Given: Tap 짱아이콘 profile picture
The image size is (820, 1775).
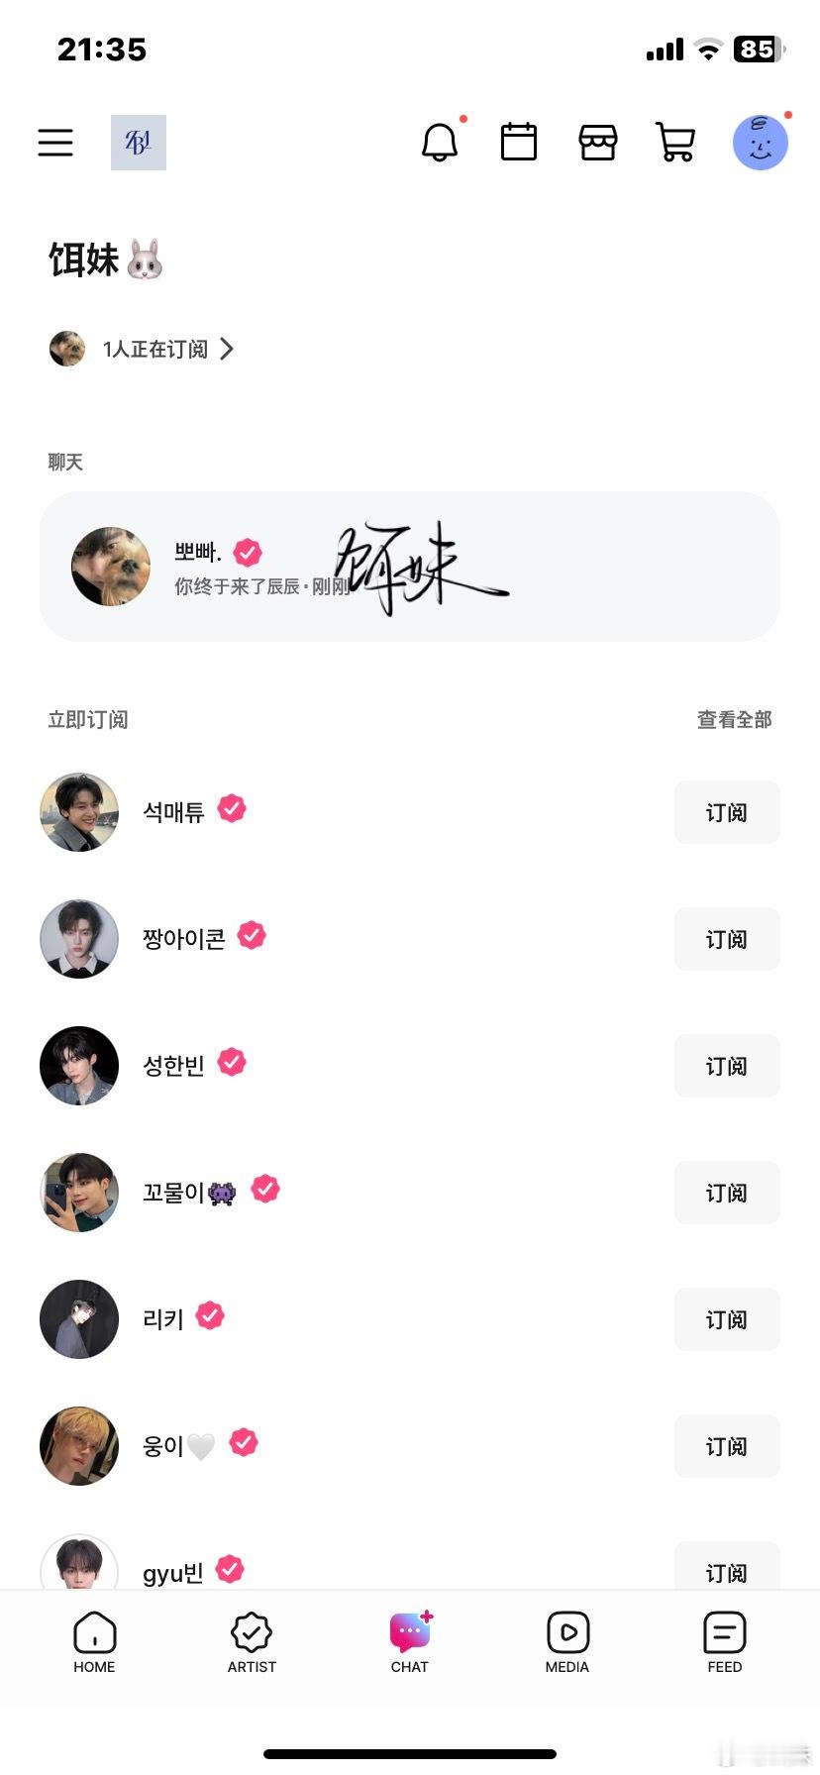Looking at the screenshot, I should point(79,939).
